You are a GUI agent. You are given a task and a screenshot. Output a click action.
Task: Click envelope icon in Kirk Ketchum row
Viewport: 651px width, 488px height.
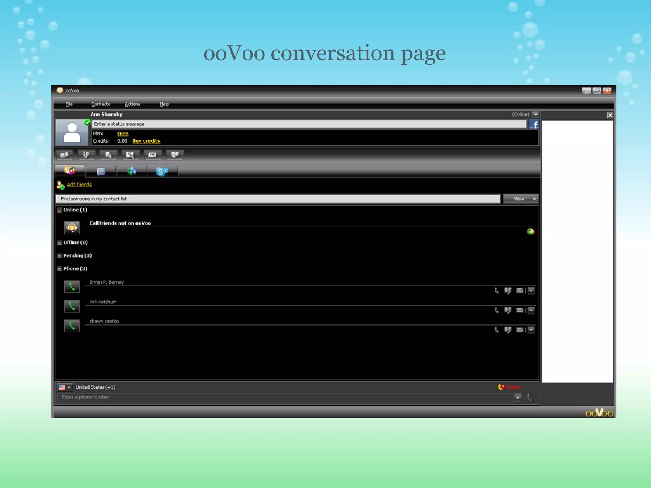[520, 310]
